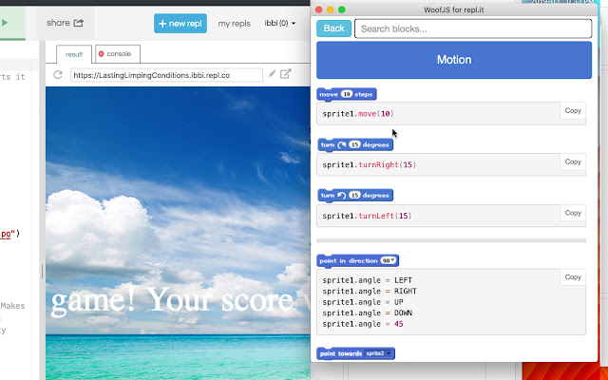Click the sprite1.angle = RIGHT line

pyautogui.click(x=370, y=291)
